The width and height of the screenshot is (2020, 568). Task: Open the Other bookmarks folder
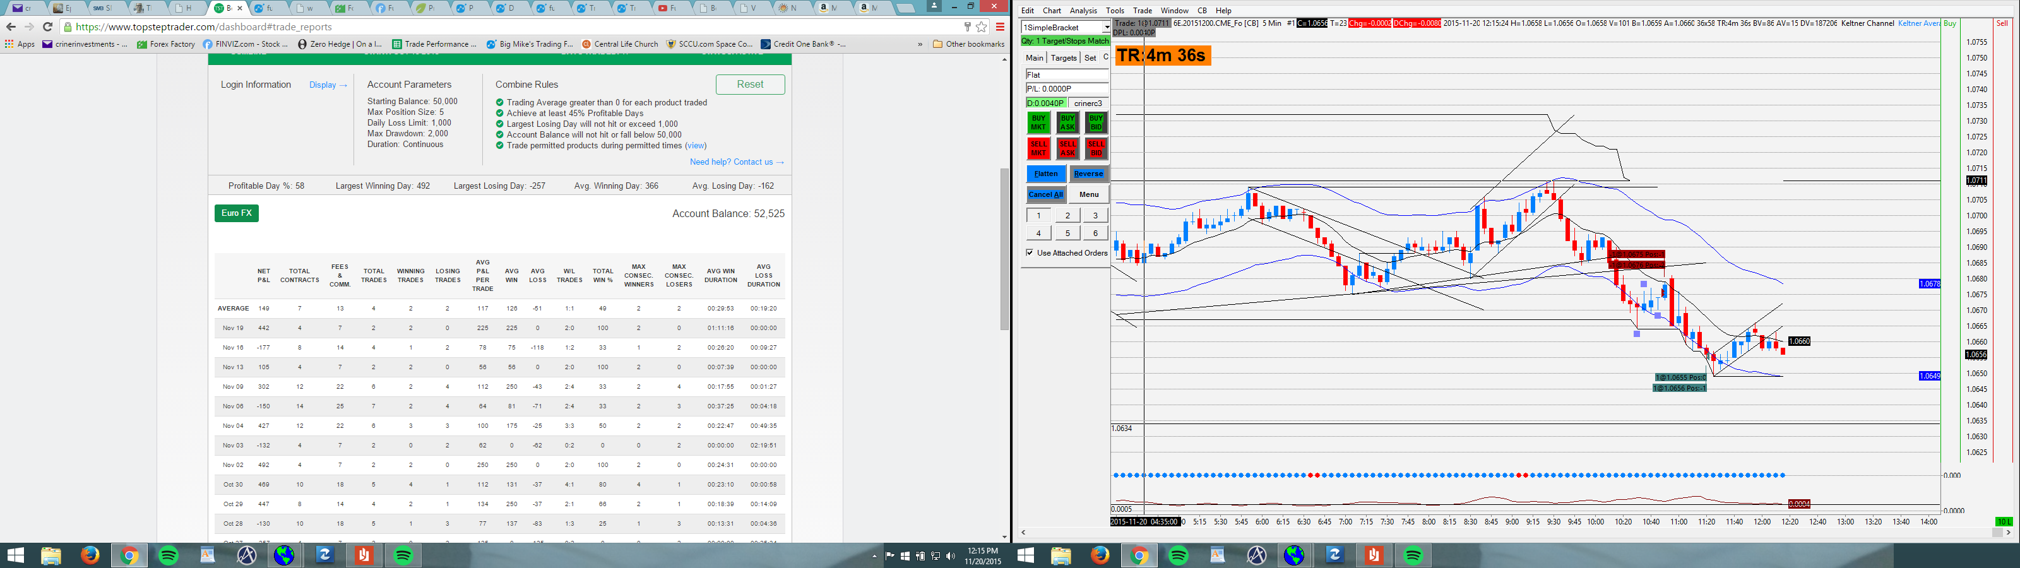pos(968,44)
